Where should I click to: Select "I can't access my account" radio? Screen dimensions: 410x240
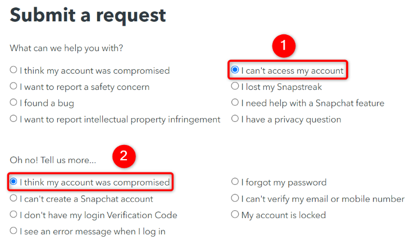(235, 70)
